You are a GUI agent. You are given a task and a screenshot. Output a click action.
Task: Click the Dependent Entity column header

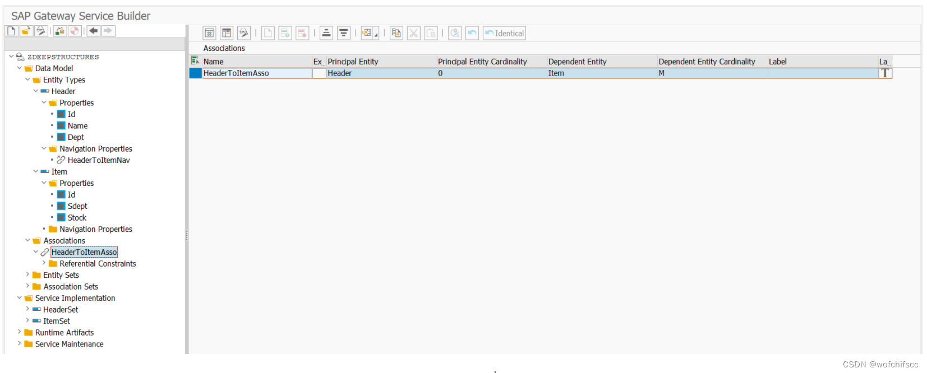(x=602, y=61)
